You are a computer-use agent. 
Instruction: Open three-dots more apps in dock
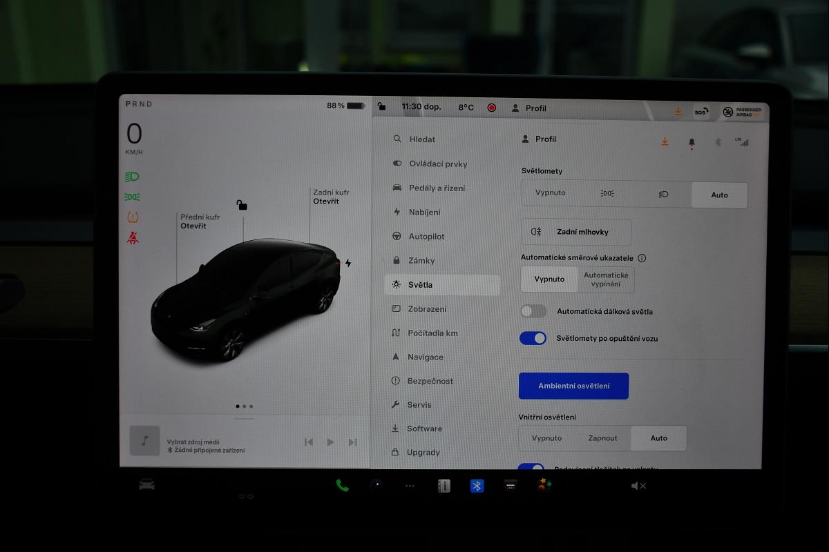410,486
